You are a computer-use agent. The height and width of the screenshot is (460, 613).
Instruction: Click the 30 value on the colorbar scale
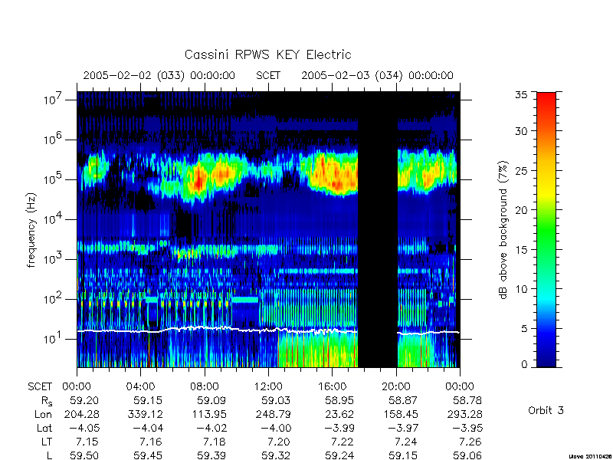pos(522,130)
